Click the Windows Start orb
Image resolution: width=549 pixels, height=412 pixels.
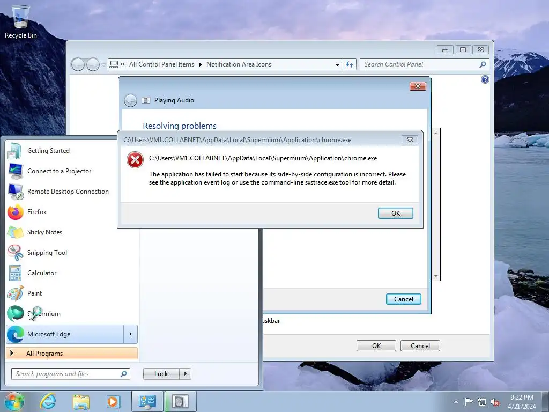(x=14, y=401)
